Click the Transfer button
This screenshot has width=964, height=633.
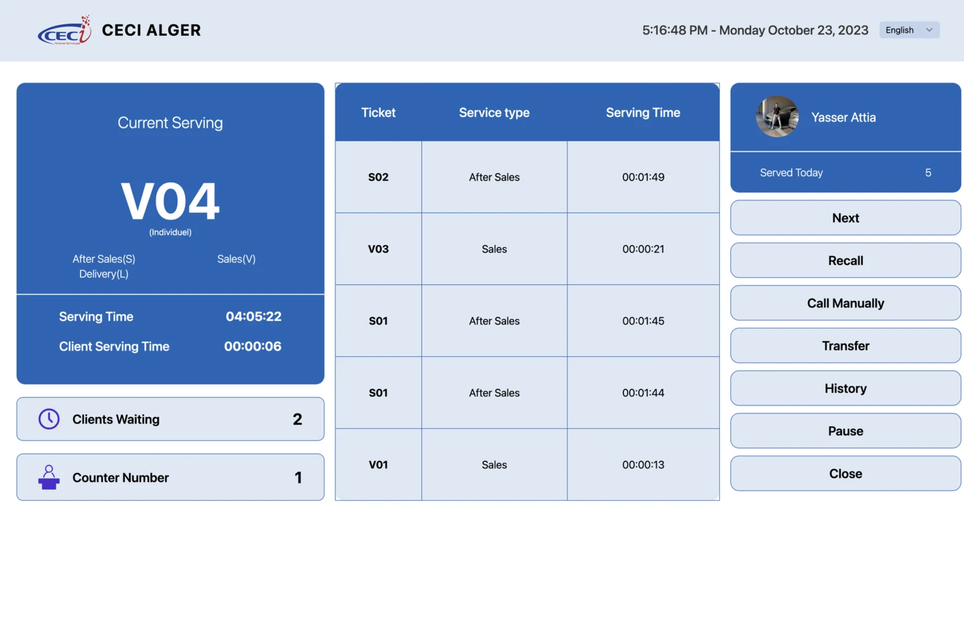pyautogui.click(x=845, y=346)
